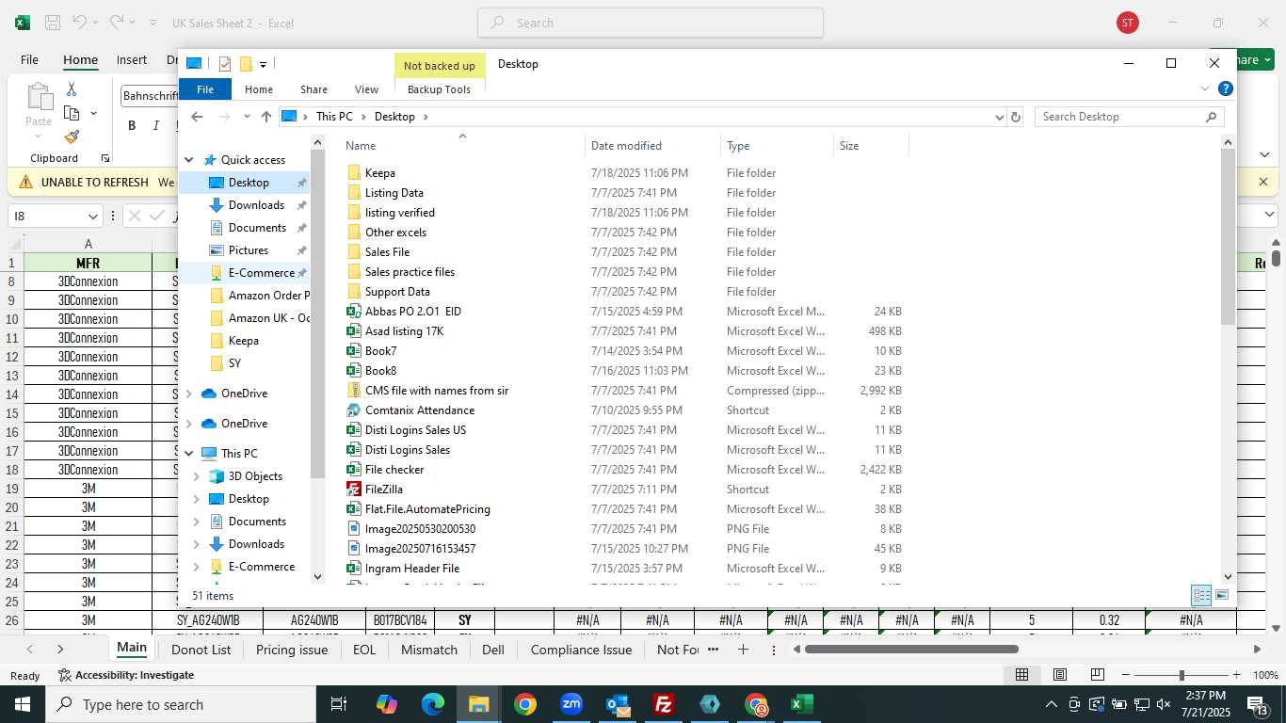Click the Excel Cut scissors icon
The width and height of the screenshot is (1286, 723).
(72, 88)
